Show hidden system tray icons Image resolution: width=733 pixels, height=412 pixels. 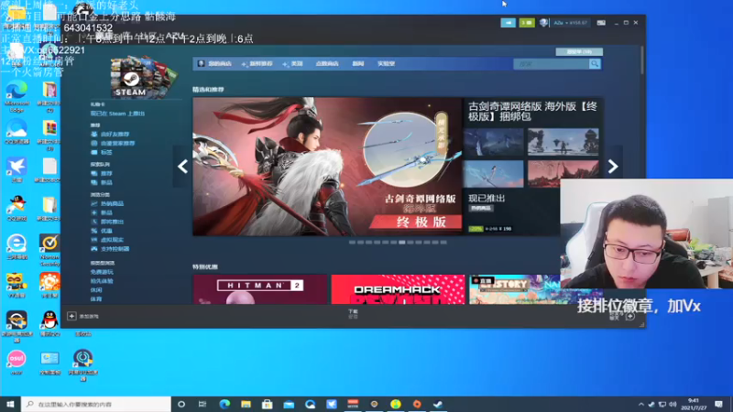[x=640, y=404]
